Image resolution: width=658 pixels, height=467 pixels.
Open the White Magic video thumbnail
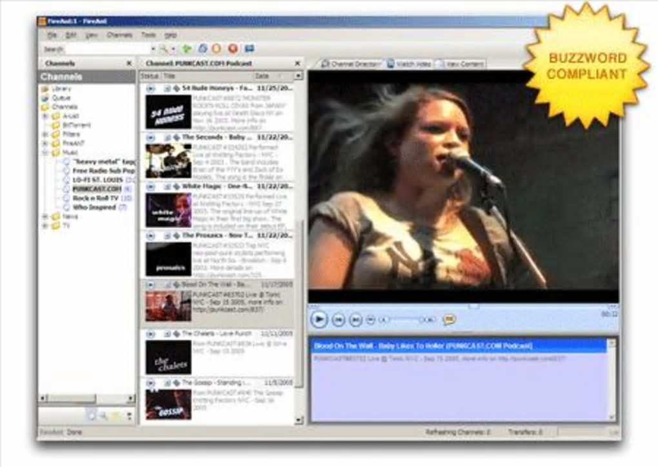pyautogui.click(x=168, y=210)
